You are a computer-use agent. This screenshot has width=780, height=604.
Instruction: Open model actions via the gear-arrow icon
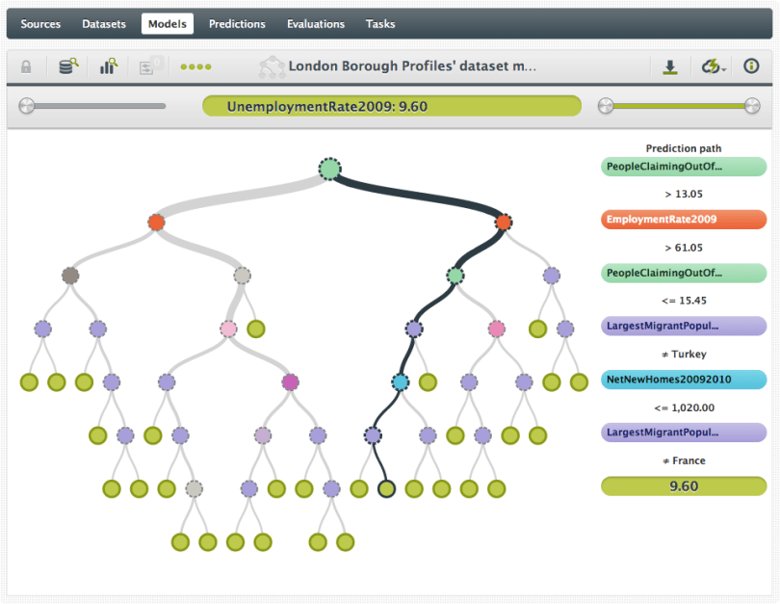click(713, 66)
